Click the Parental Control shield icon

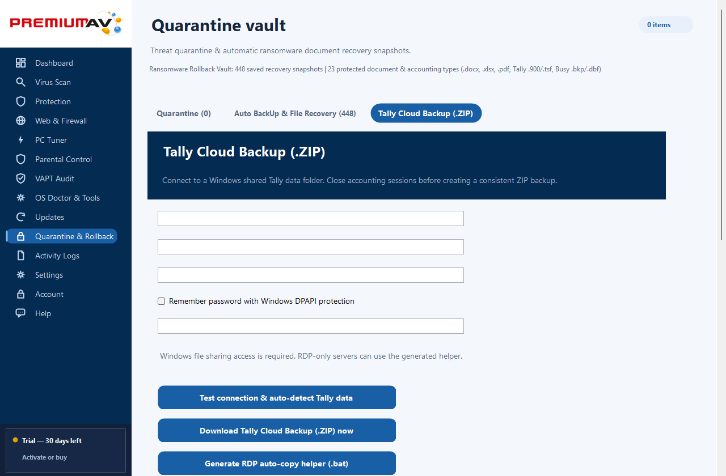(21, 159)
